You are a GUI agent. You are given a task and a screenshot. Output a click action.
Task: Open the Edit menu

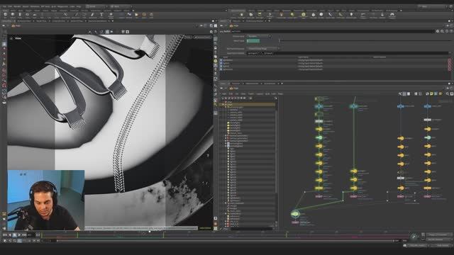pos(10,6)
